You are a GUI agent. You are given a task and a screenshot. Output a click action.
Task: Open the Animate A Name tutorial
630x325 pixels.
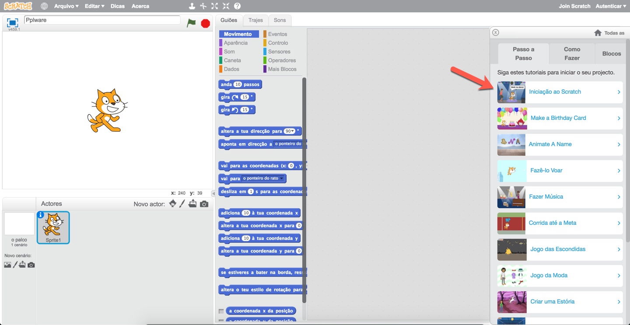click(x=560, y=144)
